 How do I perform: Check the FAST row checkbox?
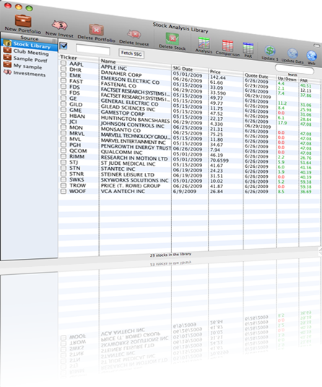click(x=64, y=80)
